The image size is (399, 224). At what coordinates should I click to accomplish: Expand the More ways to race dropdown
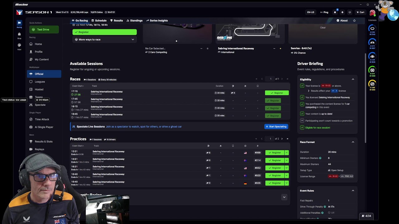[x=104, y=40]
